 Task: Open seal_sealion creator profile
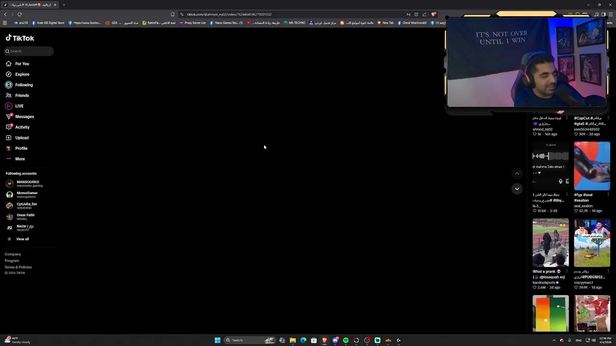pos(583,206)
